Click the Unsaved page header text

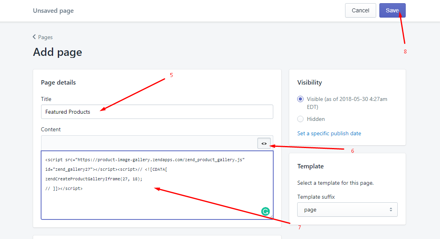(53, 11)
